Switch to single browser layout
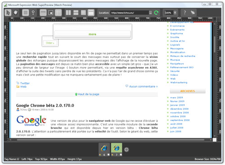 91,13
